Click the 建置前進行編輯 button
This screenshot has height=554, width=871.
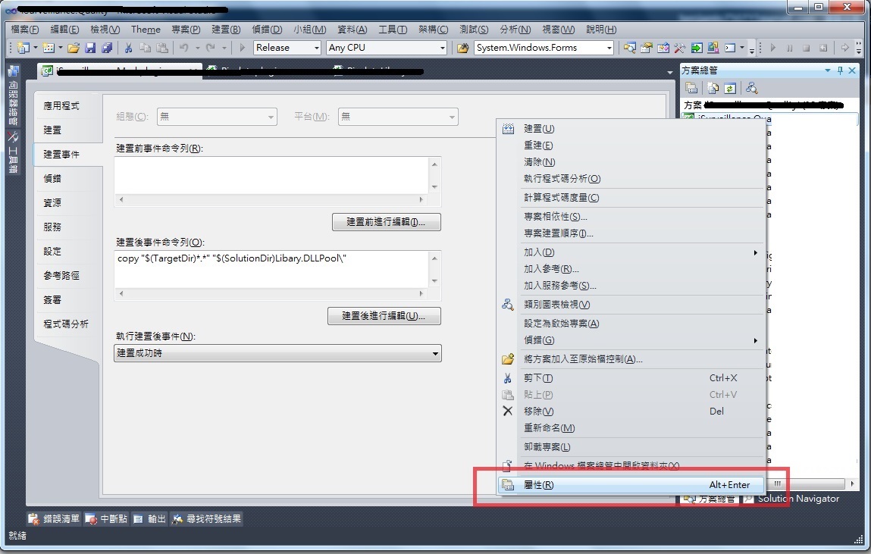tap(386, 222)
